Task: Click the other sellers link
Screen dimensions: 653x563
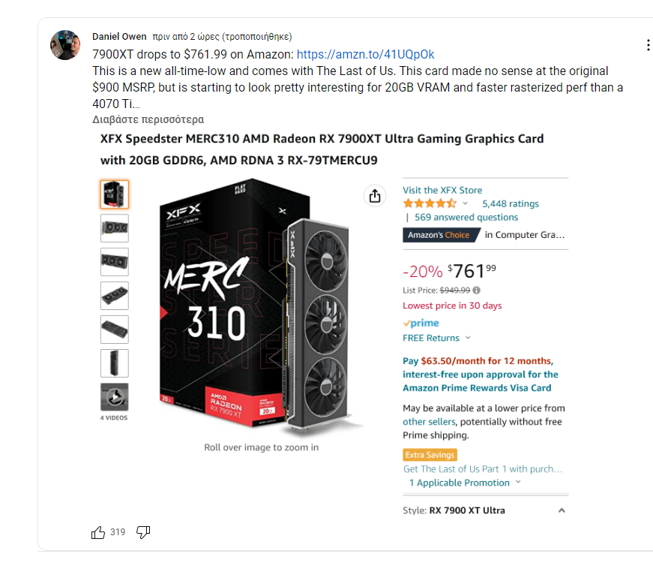Action: point(429,422)
